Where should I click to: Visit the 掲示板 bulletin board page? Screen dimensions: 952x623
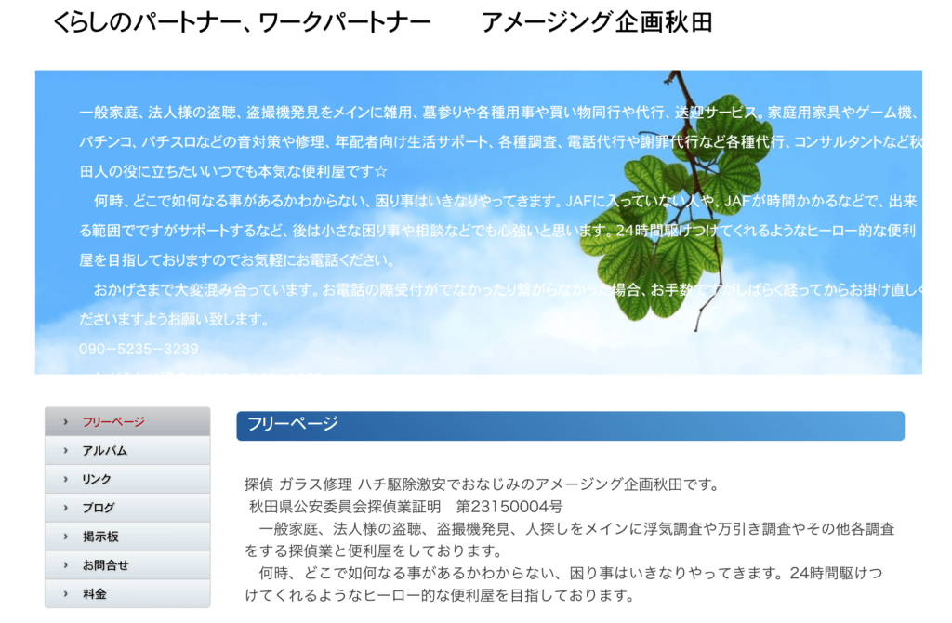pos(100,537)
